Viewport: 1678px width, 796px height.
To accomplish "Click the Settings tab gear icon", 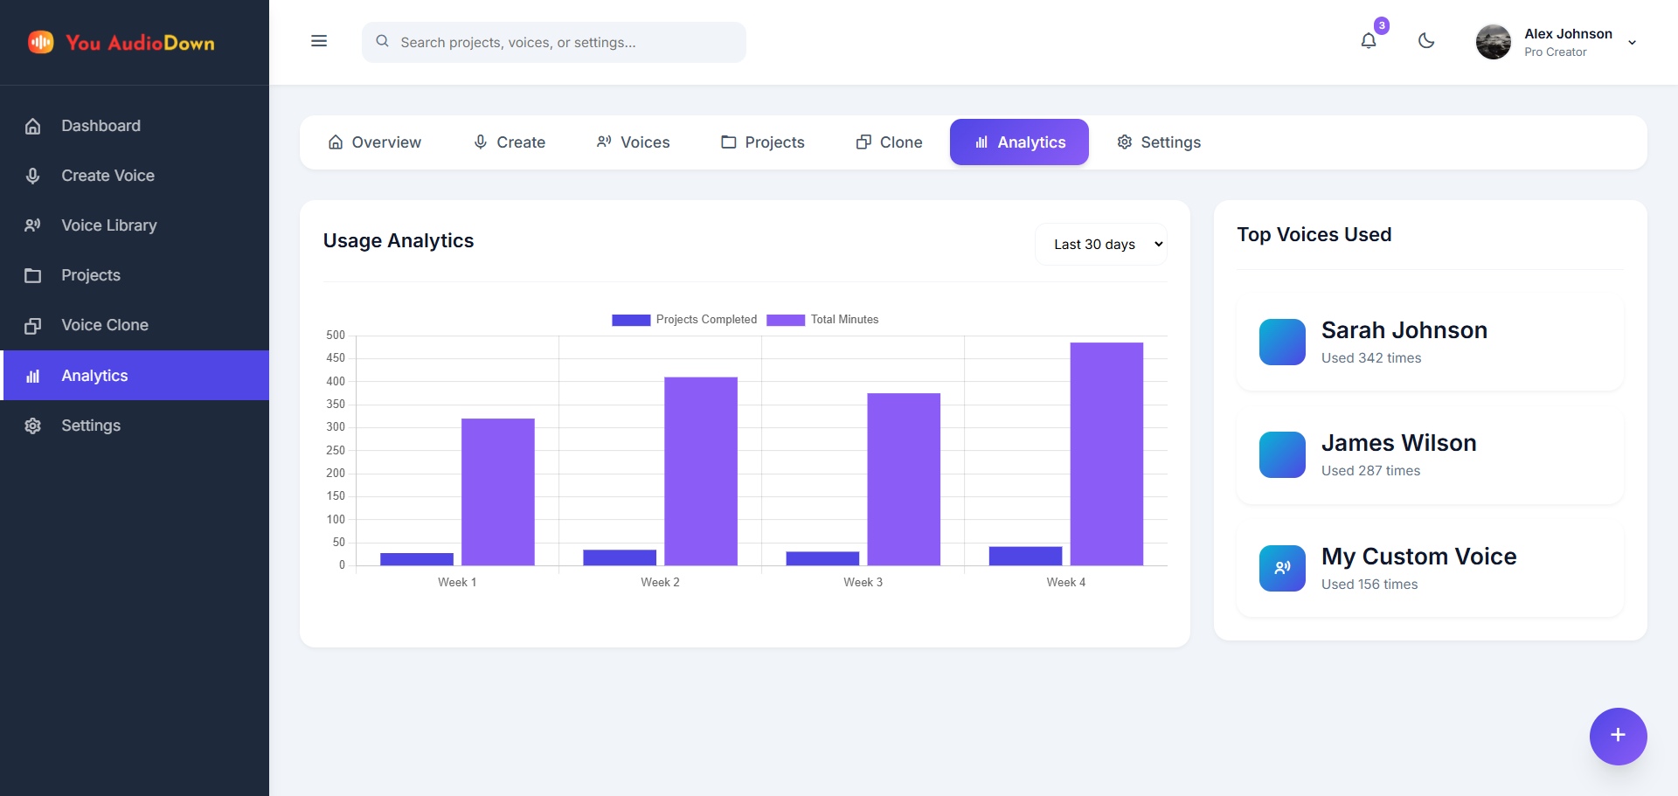I will [1125, 142].
